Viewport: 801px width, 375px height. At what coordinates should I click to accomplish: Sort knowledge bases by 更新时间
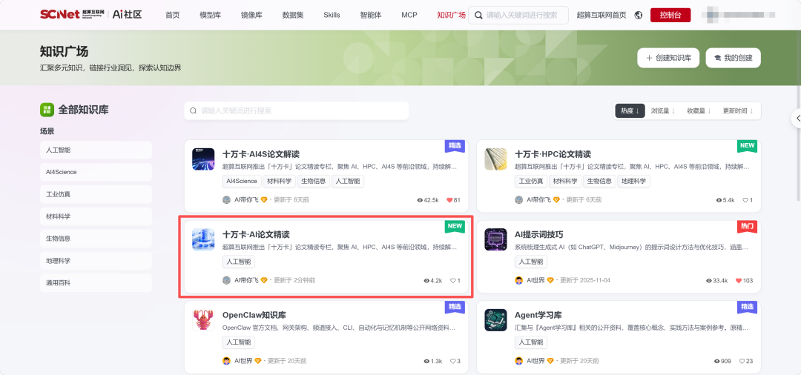coord(738,110)
